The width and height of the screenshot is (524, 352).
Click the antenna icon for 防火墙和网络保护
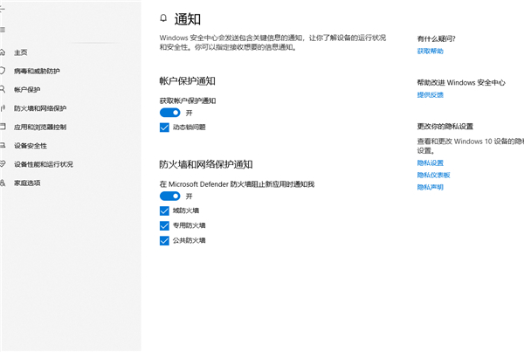[x=3, y=108]
